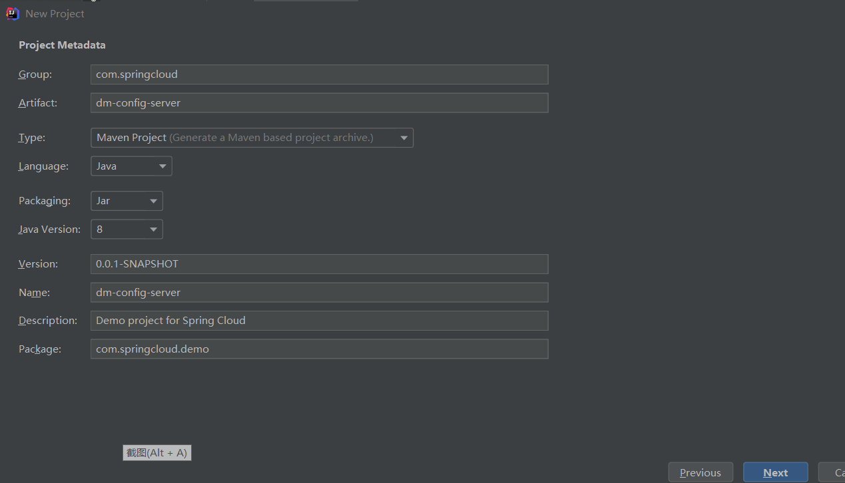Viewport: 845px width, 483px height.
Task: Click the Language label
Action: [x=43, y=166]
